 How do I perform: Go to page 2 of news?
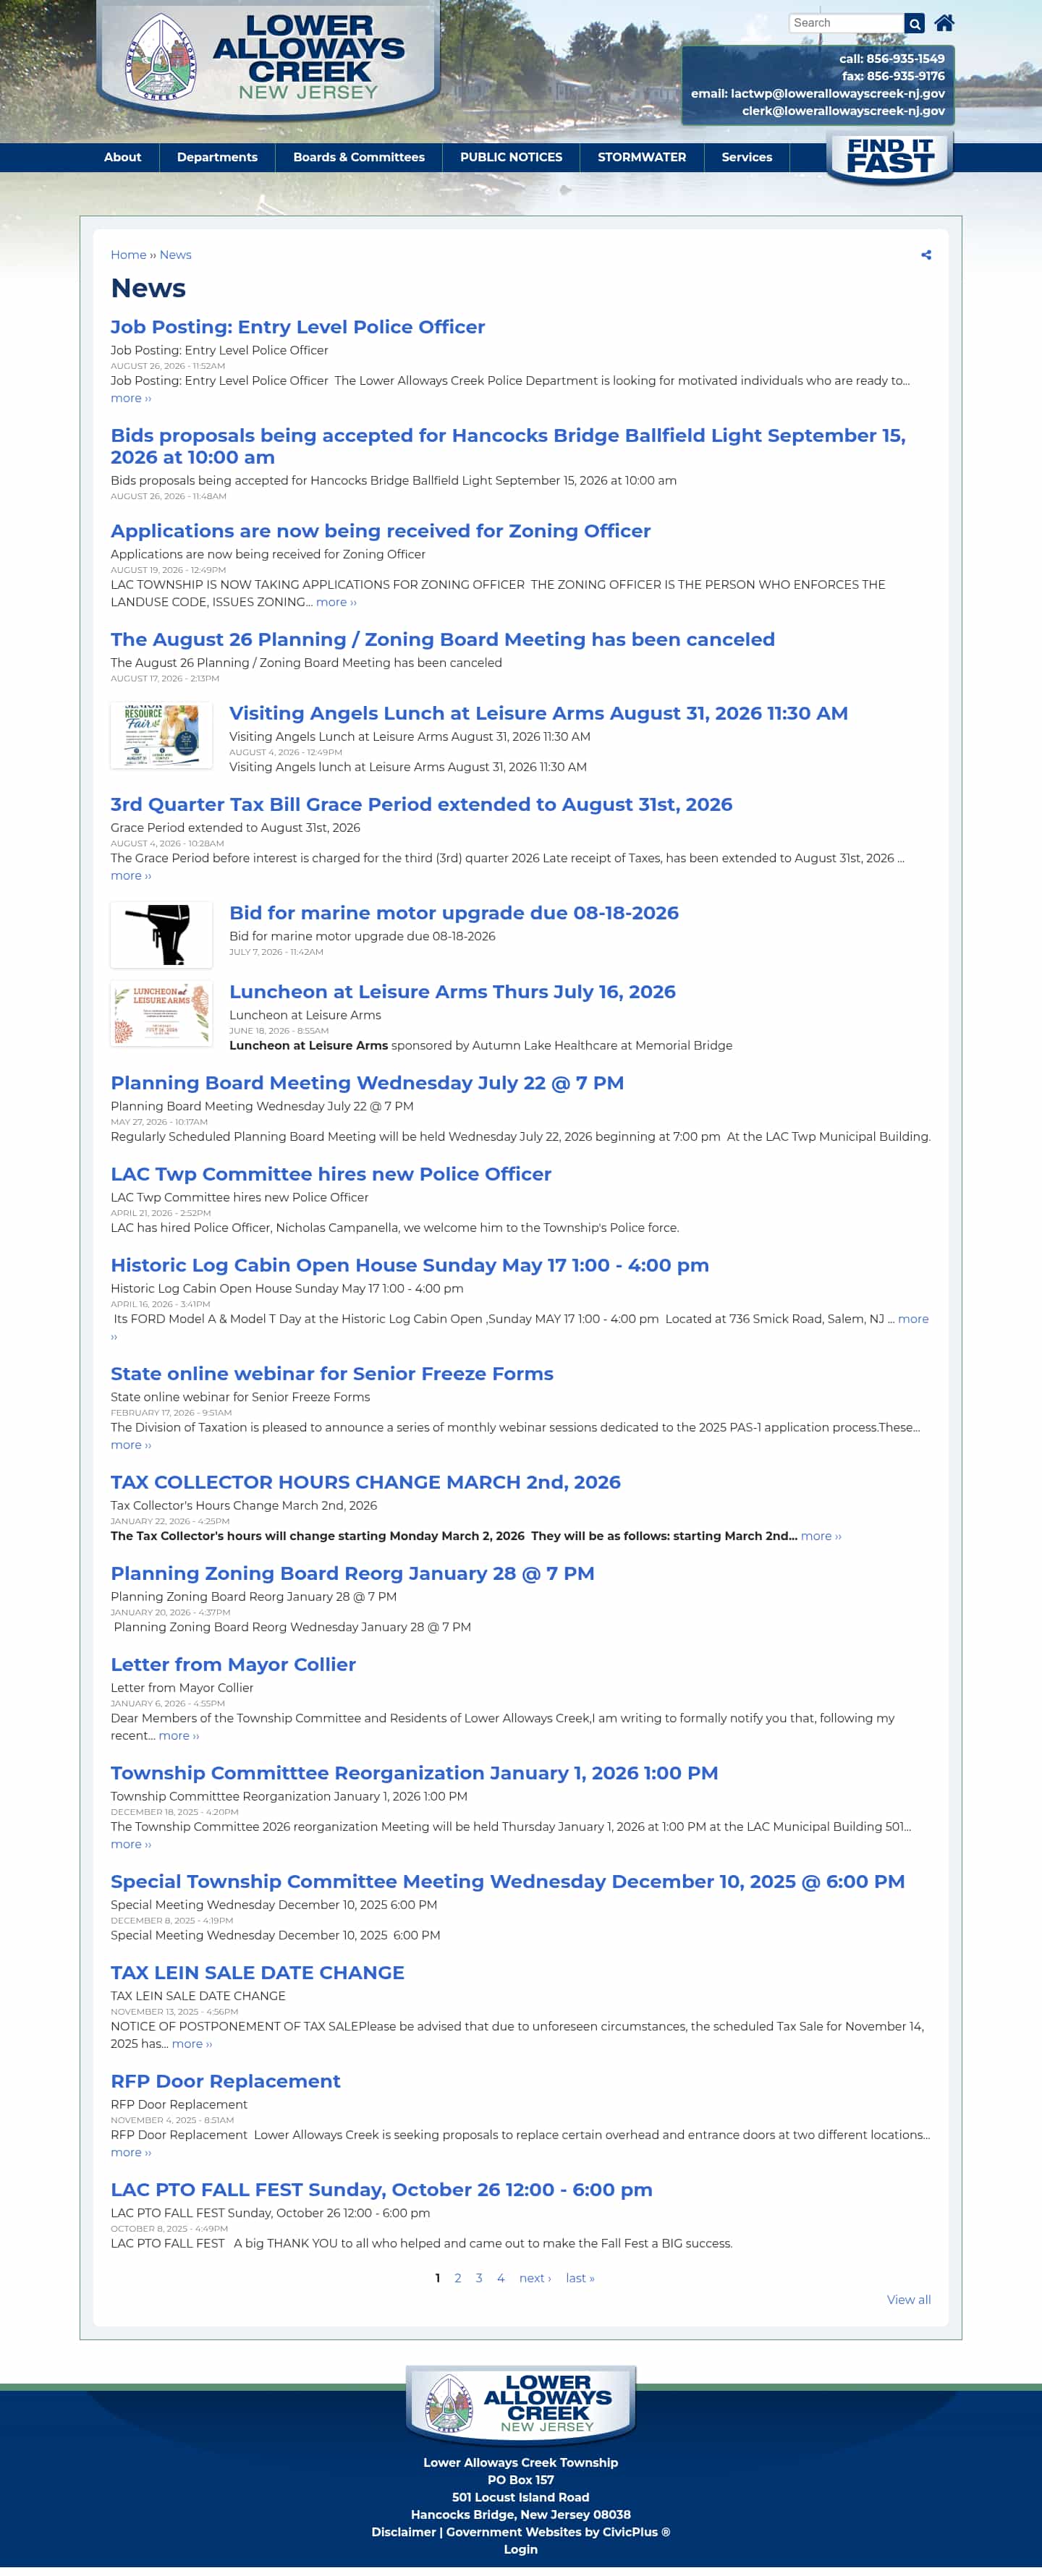click(458, 2278)
